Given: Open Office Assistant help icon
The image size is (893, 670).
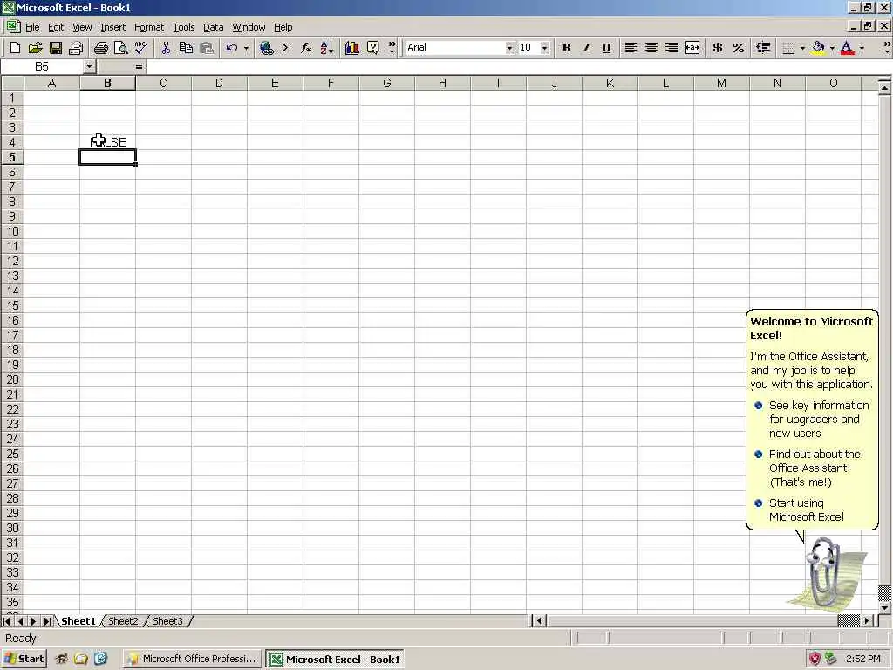Looking at the screenshot, I should (x=372, y=48).
